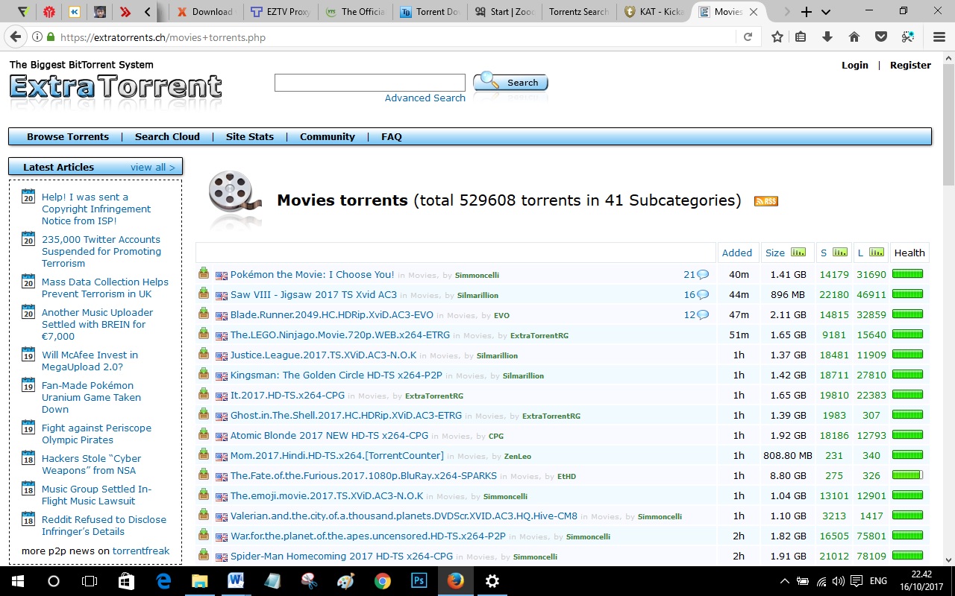955x596 pixels.
Task: Open Photoshop from the taskbar
Action: 419,581
